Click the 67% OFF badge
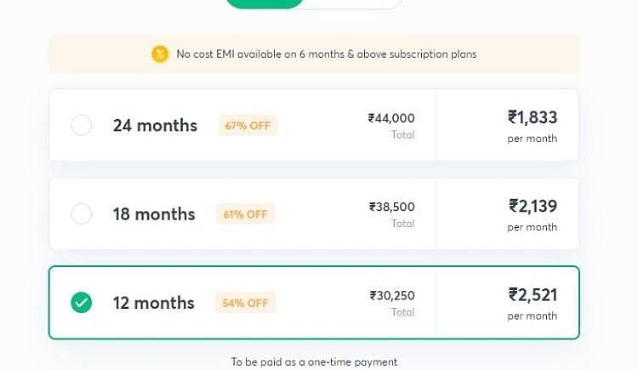 coord(248,125)
